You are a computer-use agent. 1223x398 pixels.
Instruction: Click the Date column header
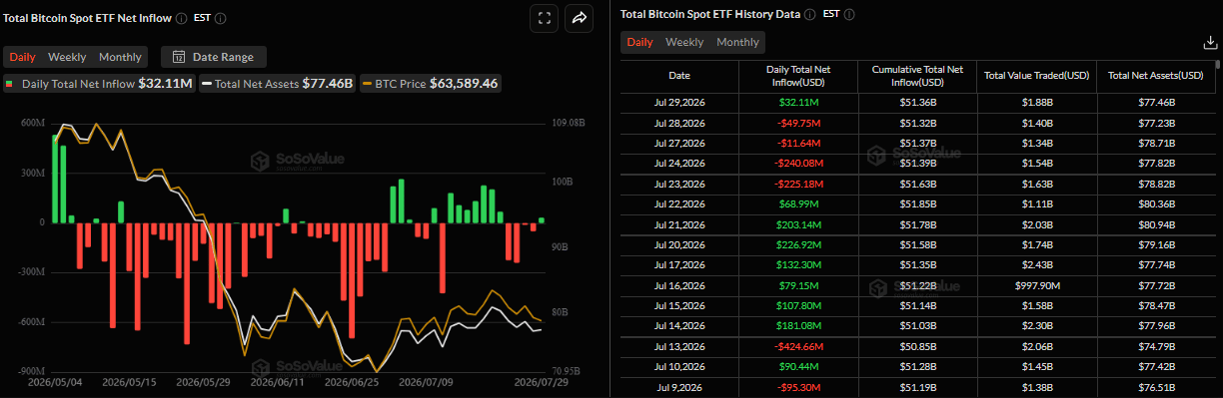click(678, 76)
